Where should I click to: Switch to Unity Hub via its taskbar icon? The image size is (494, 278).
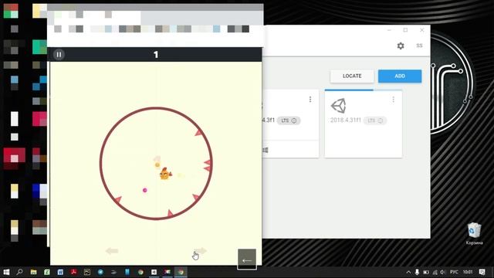pyautogui.click(x=154, y=272)
